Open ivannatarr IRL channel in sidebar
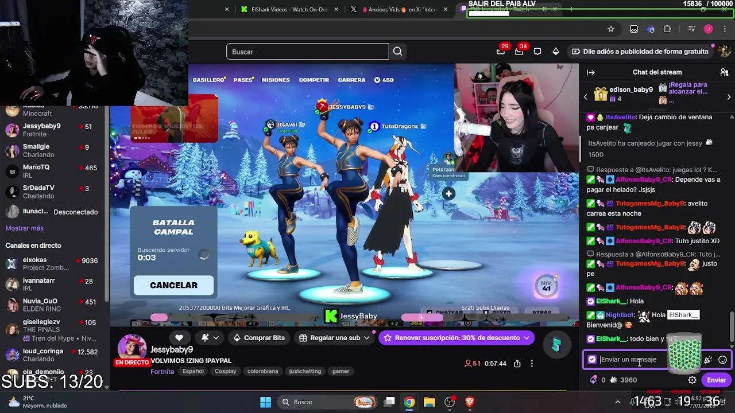The image size is (735, 413). pyautogui.click(x=53, y=285)
